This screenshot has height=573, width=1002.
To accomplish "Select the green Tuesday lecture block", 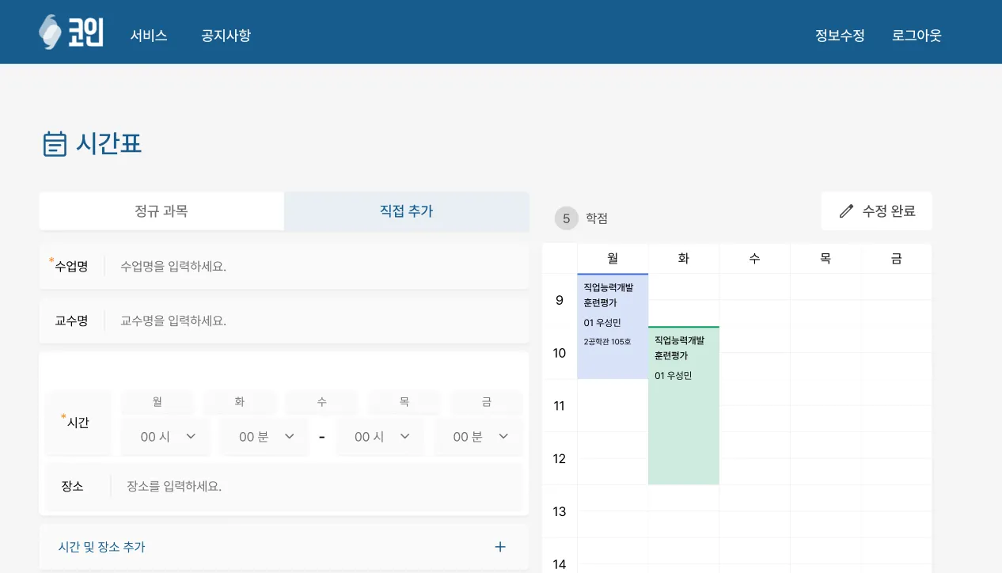I will (x=684, y=405).
